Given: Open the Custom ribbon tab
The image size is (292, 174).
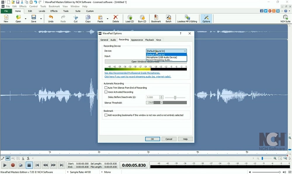Looking at the screenshot, I should pyautogui.click(x=90, y=11).
